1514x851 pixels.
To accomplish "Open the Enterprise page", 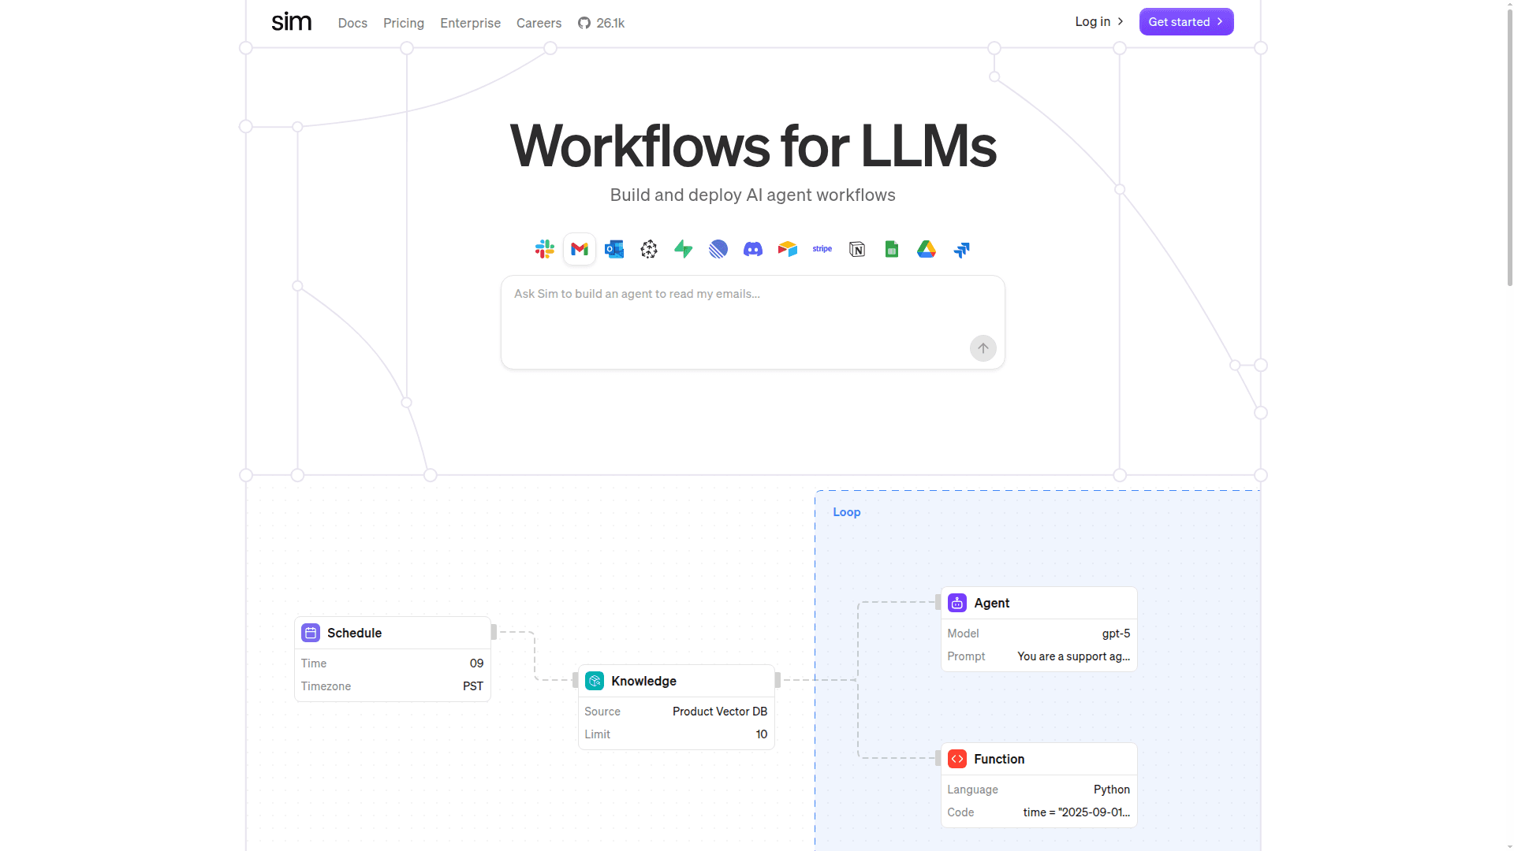I will click(x=470, y=23).
